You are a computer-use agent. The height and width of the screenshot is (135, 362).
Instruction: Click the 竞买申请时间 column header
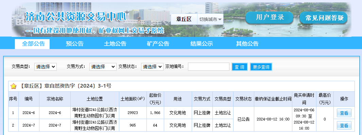click(x=304, y=99)
